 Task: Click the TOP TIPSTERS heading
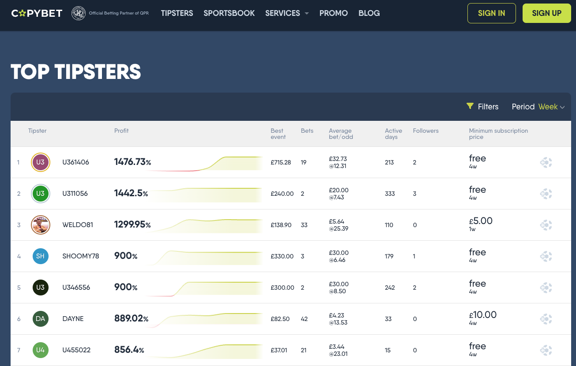click(x=76, y=72)
